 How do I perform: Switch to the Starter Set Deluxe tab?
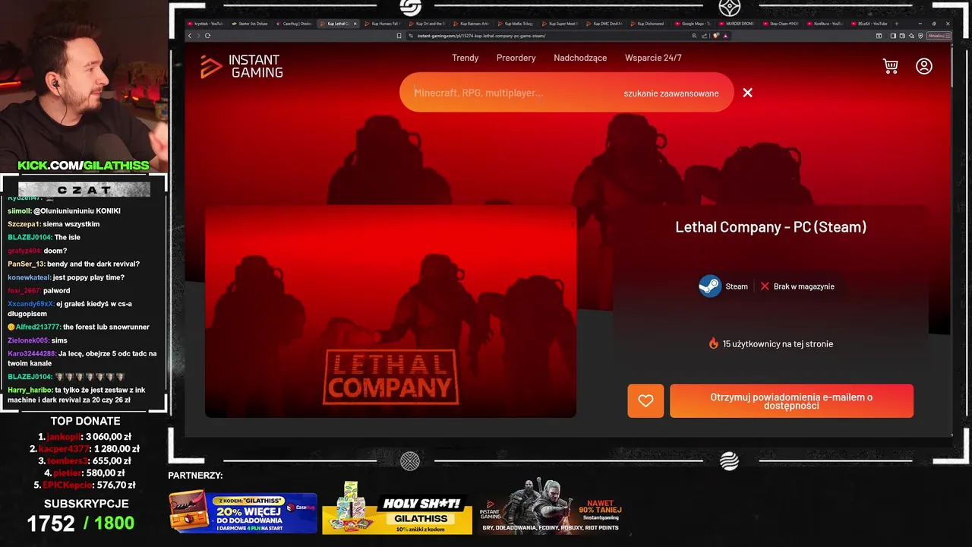[x=249, y=24]
